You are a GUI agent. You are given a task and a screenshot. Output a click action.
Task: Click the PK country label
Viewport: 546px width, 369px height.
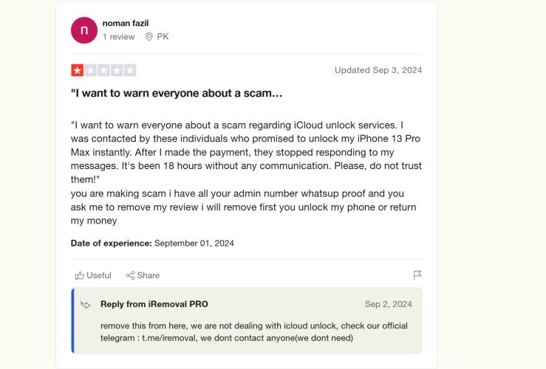click(x=163, y=36)
